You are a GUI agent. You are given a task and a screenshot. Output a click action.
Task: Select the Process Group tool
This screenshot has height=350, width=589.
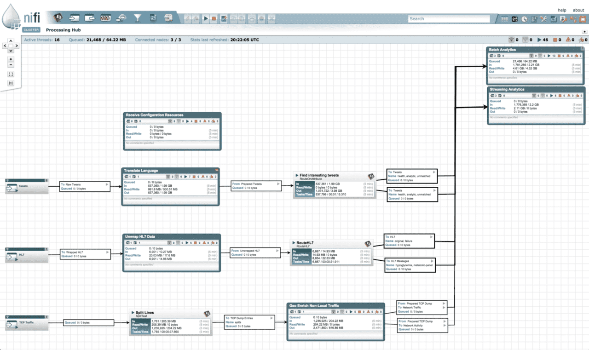(105, 18)
